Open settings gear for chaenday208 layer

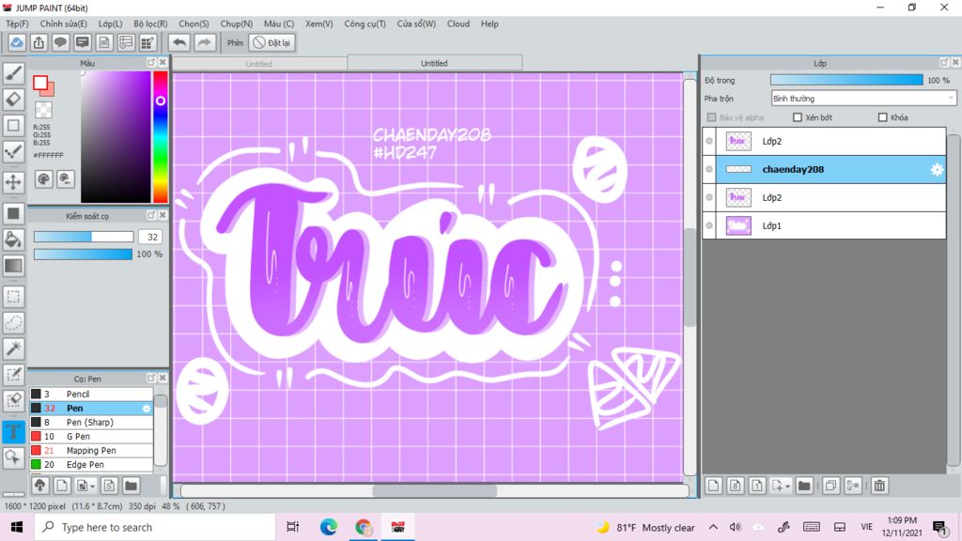point(937,170)
